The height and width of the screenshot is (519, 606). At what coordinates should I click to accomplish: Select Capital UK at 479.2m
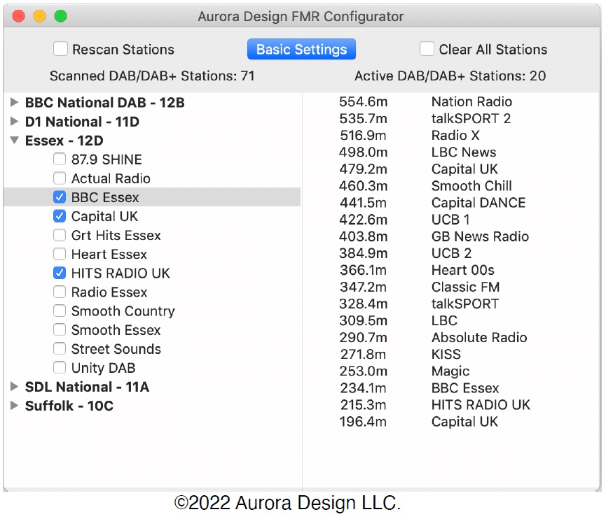464,169
